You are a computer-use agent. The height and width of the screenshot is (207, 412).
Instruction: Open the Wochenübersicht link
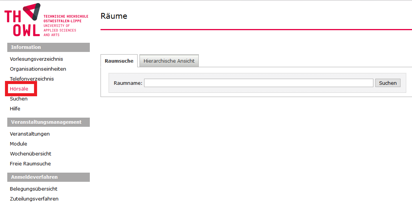(x=31, y=154)
